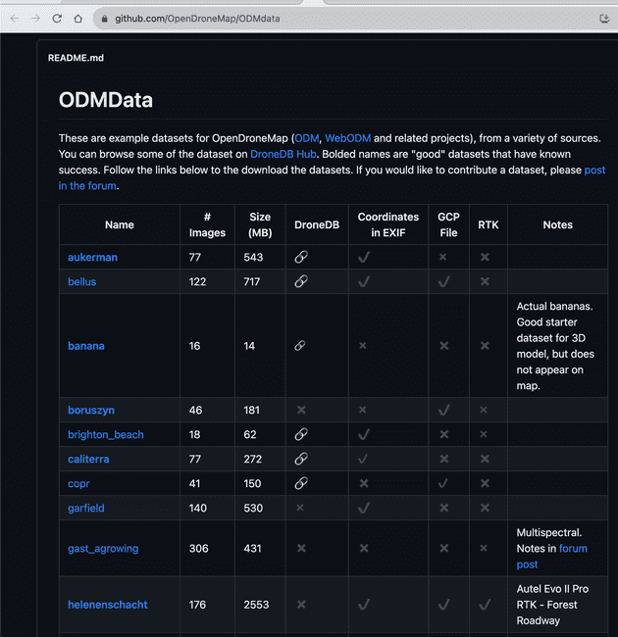Open the gast_agrowing dataset link
This screenshot has height=637, width=618.
pos(103,549)
